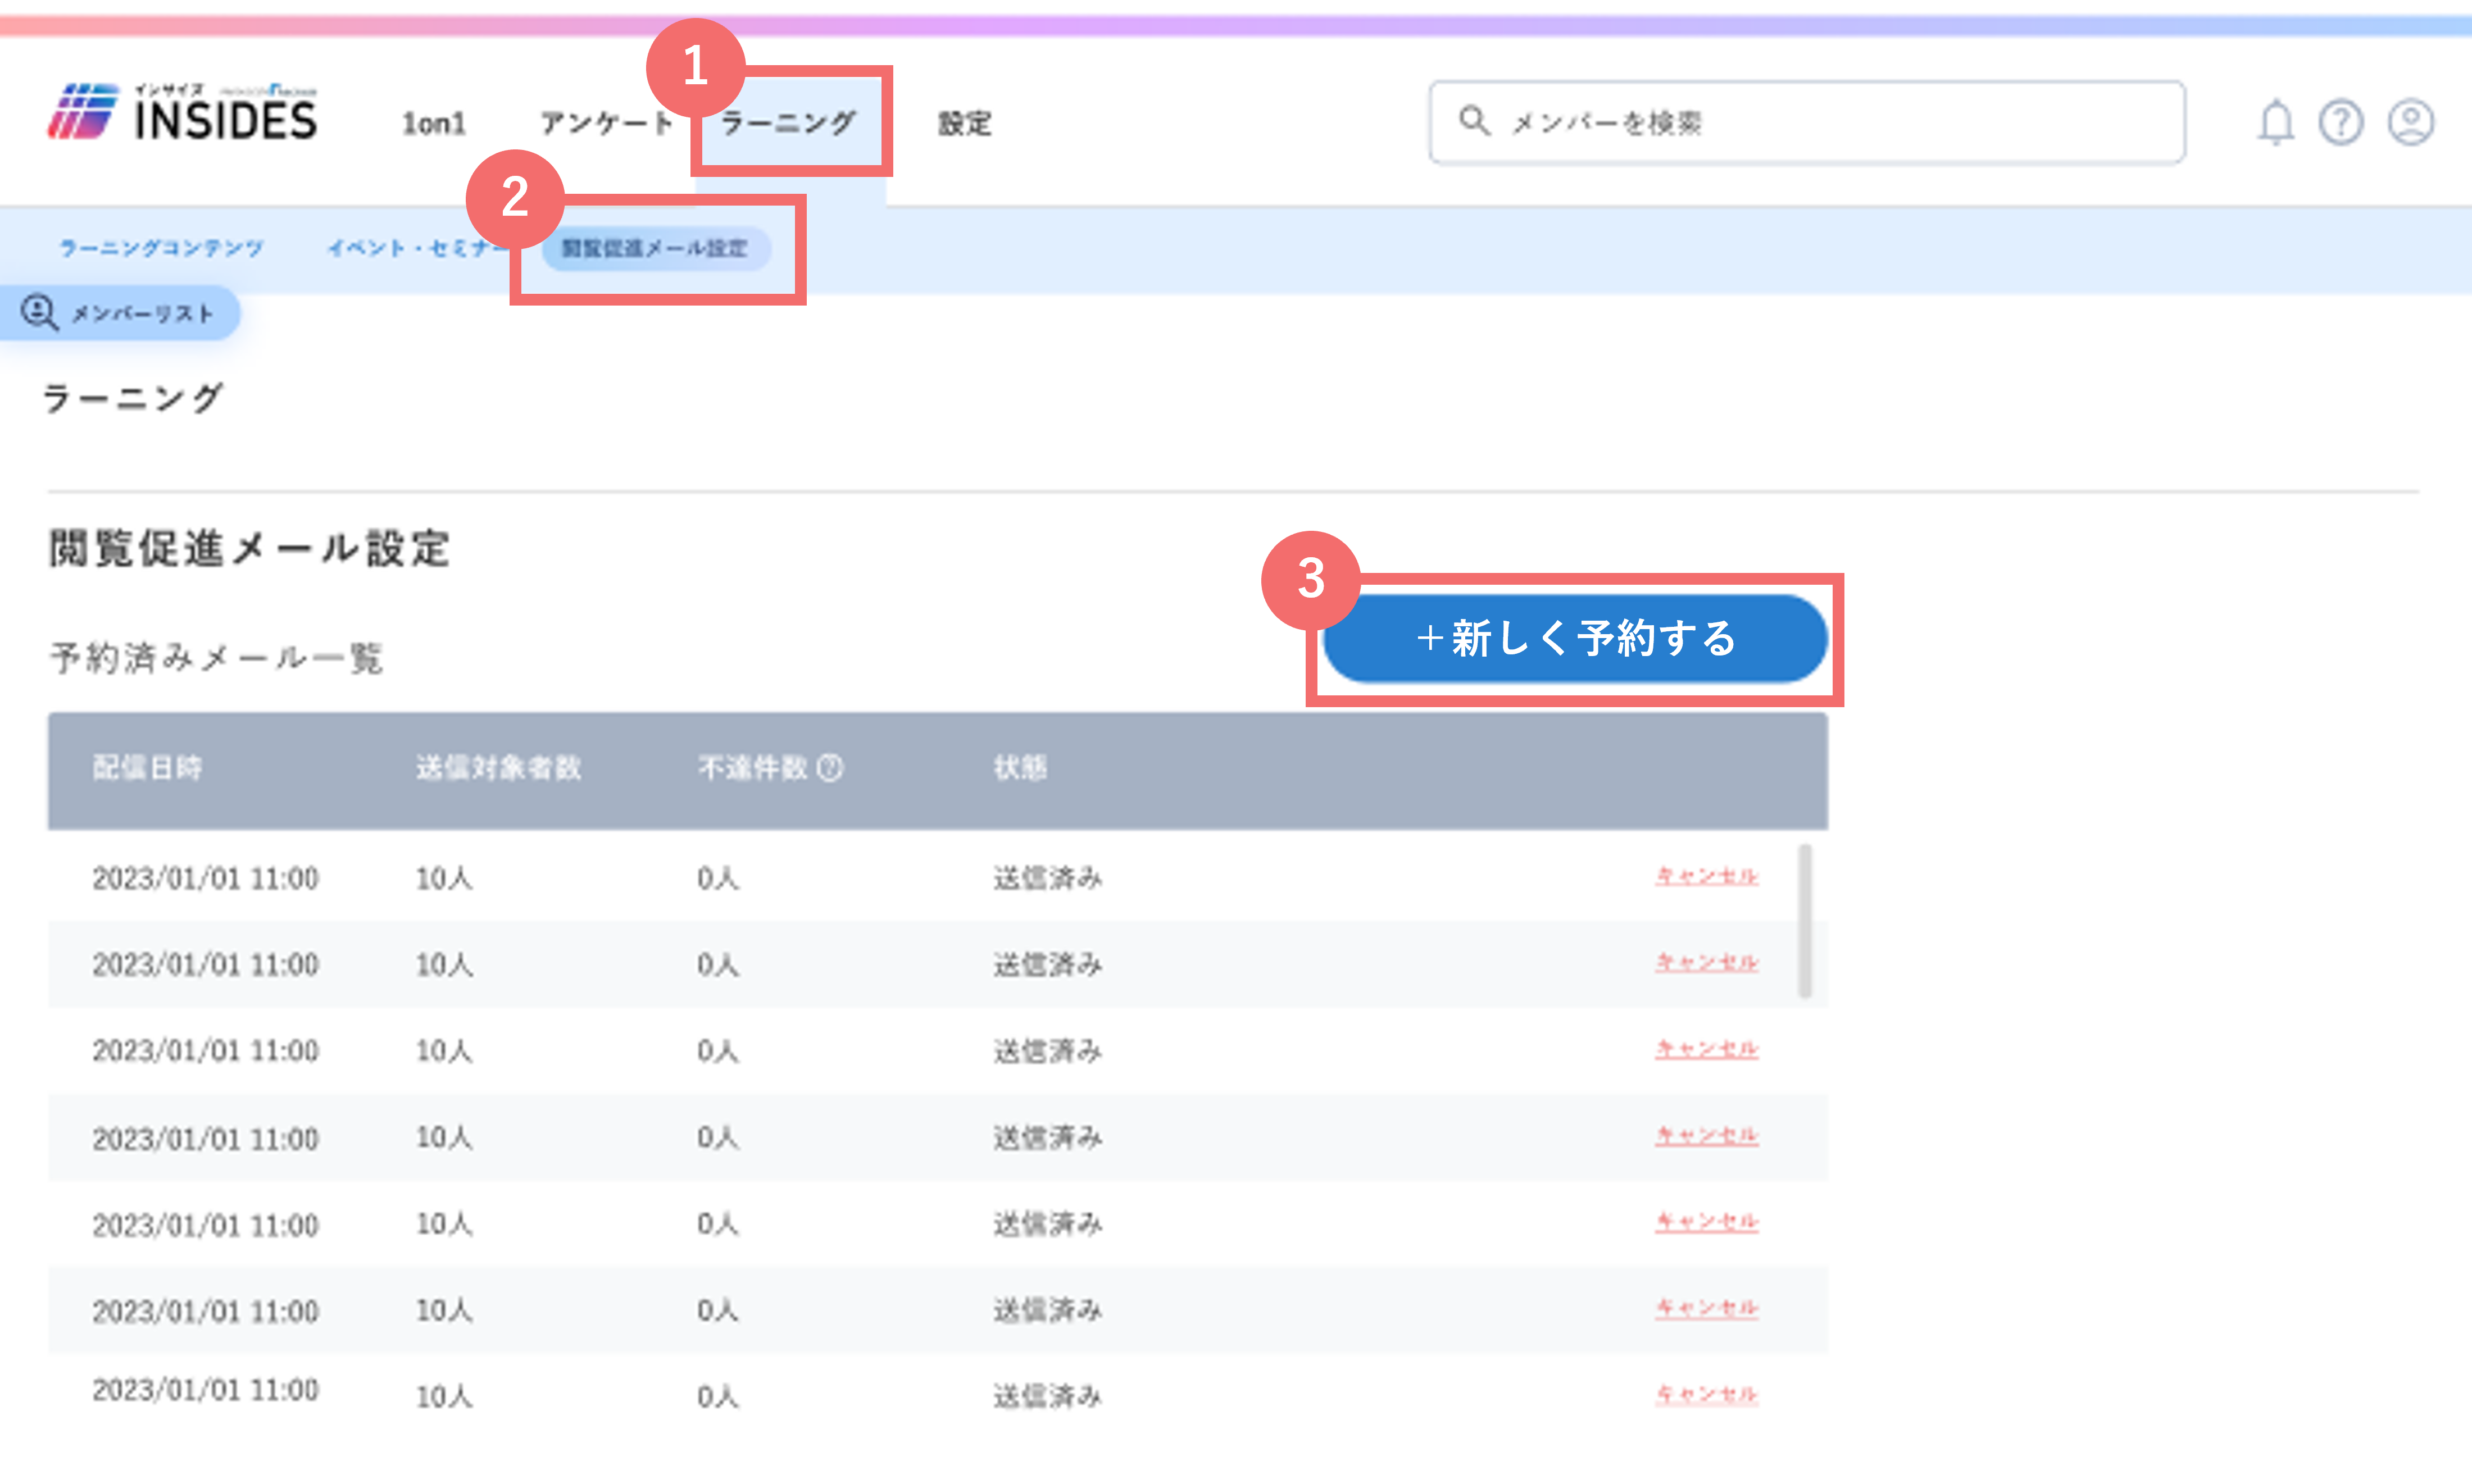Click the 状態 column header
This screenshot has width=2472, height=1484.
(x=1020, y=768)
